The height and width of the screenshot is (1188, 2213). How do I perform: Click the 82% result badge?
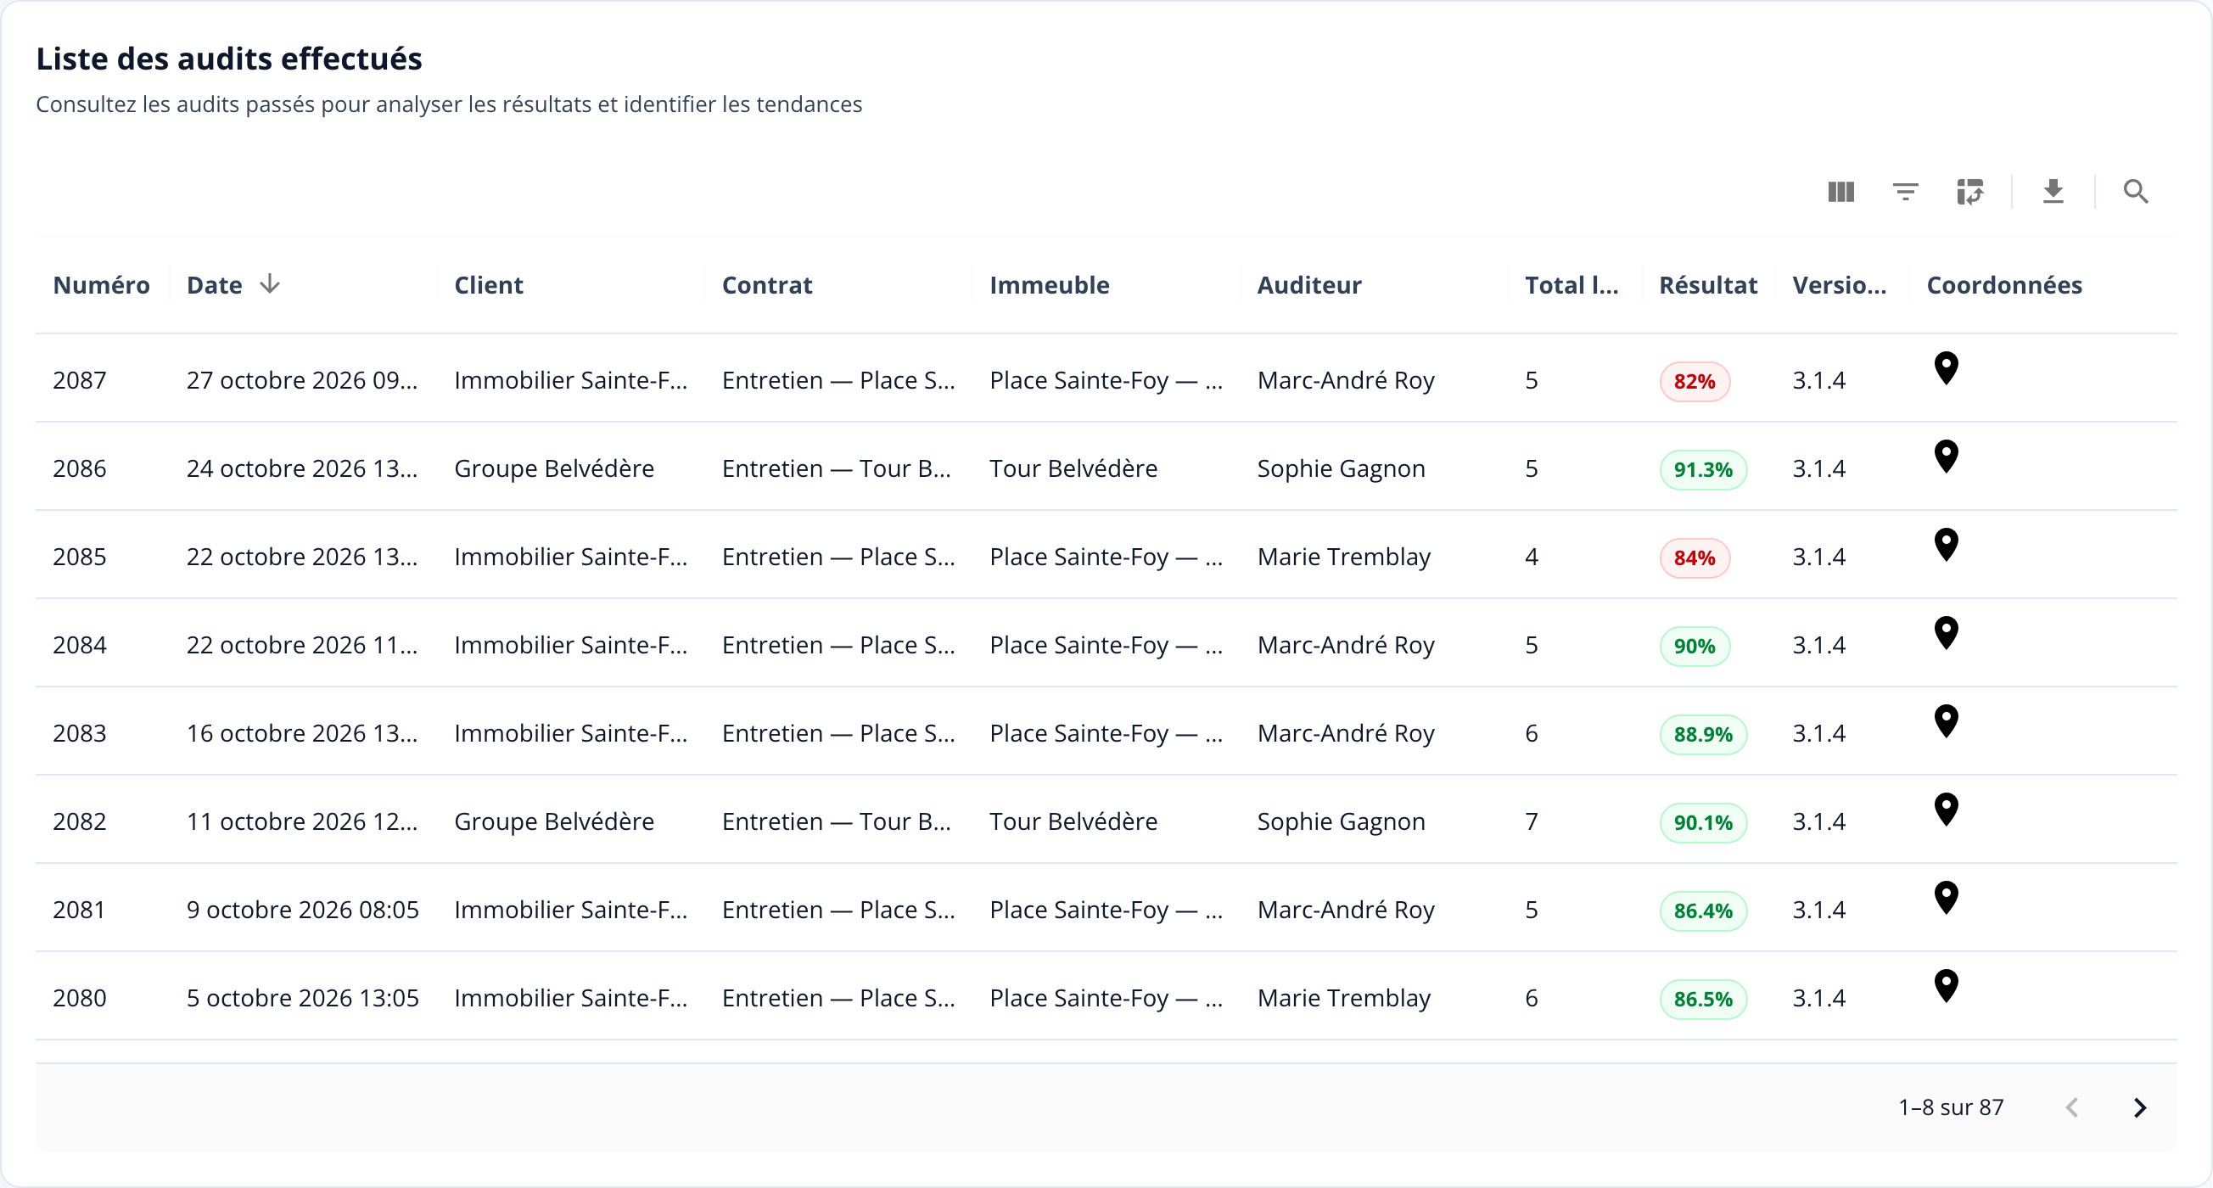pos(1694,381)
